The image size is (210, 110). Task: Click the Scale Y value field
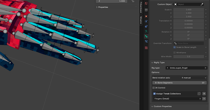point(189,13)
